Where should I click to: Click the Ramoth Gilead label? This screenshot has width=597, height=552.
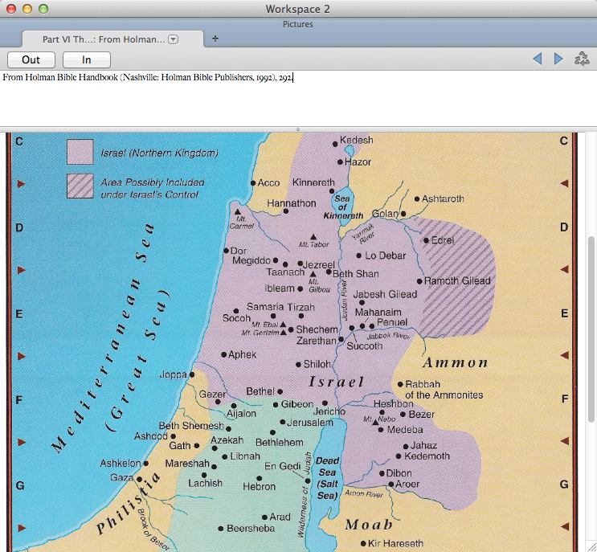[457, 281]
